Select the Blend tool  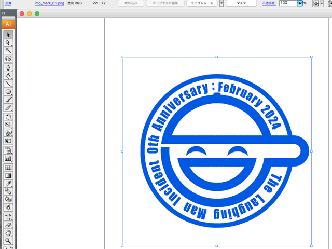[x=8, y=191]
